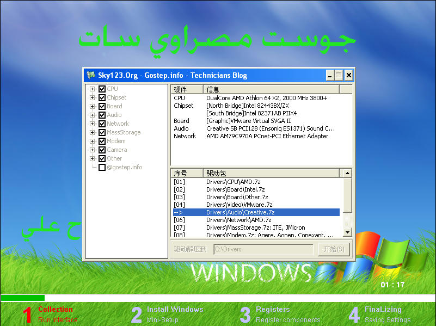The width and height of the screenshot is (436, 326).
Task: Click step 3 Registers label
Action: pos(273,309)
